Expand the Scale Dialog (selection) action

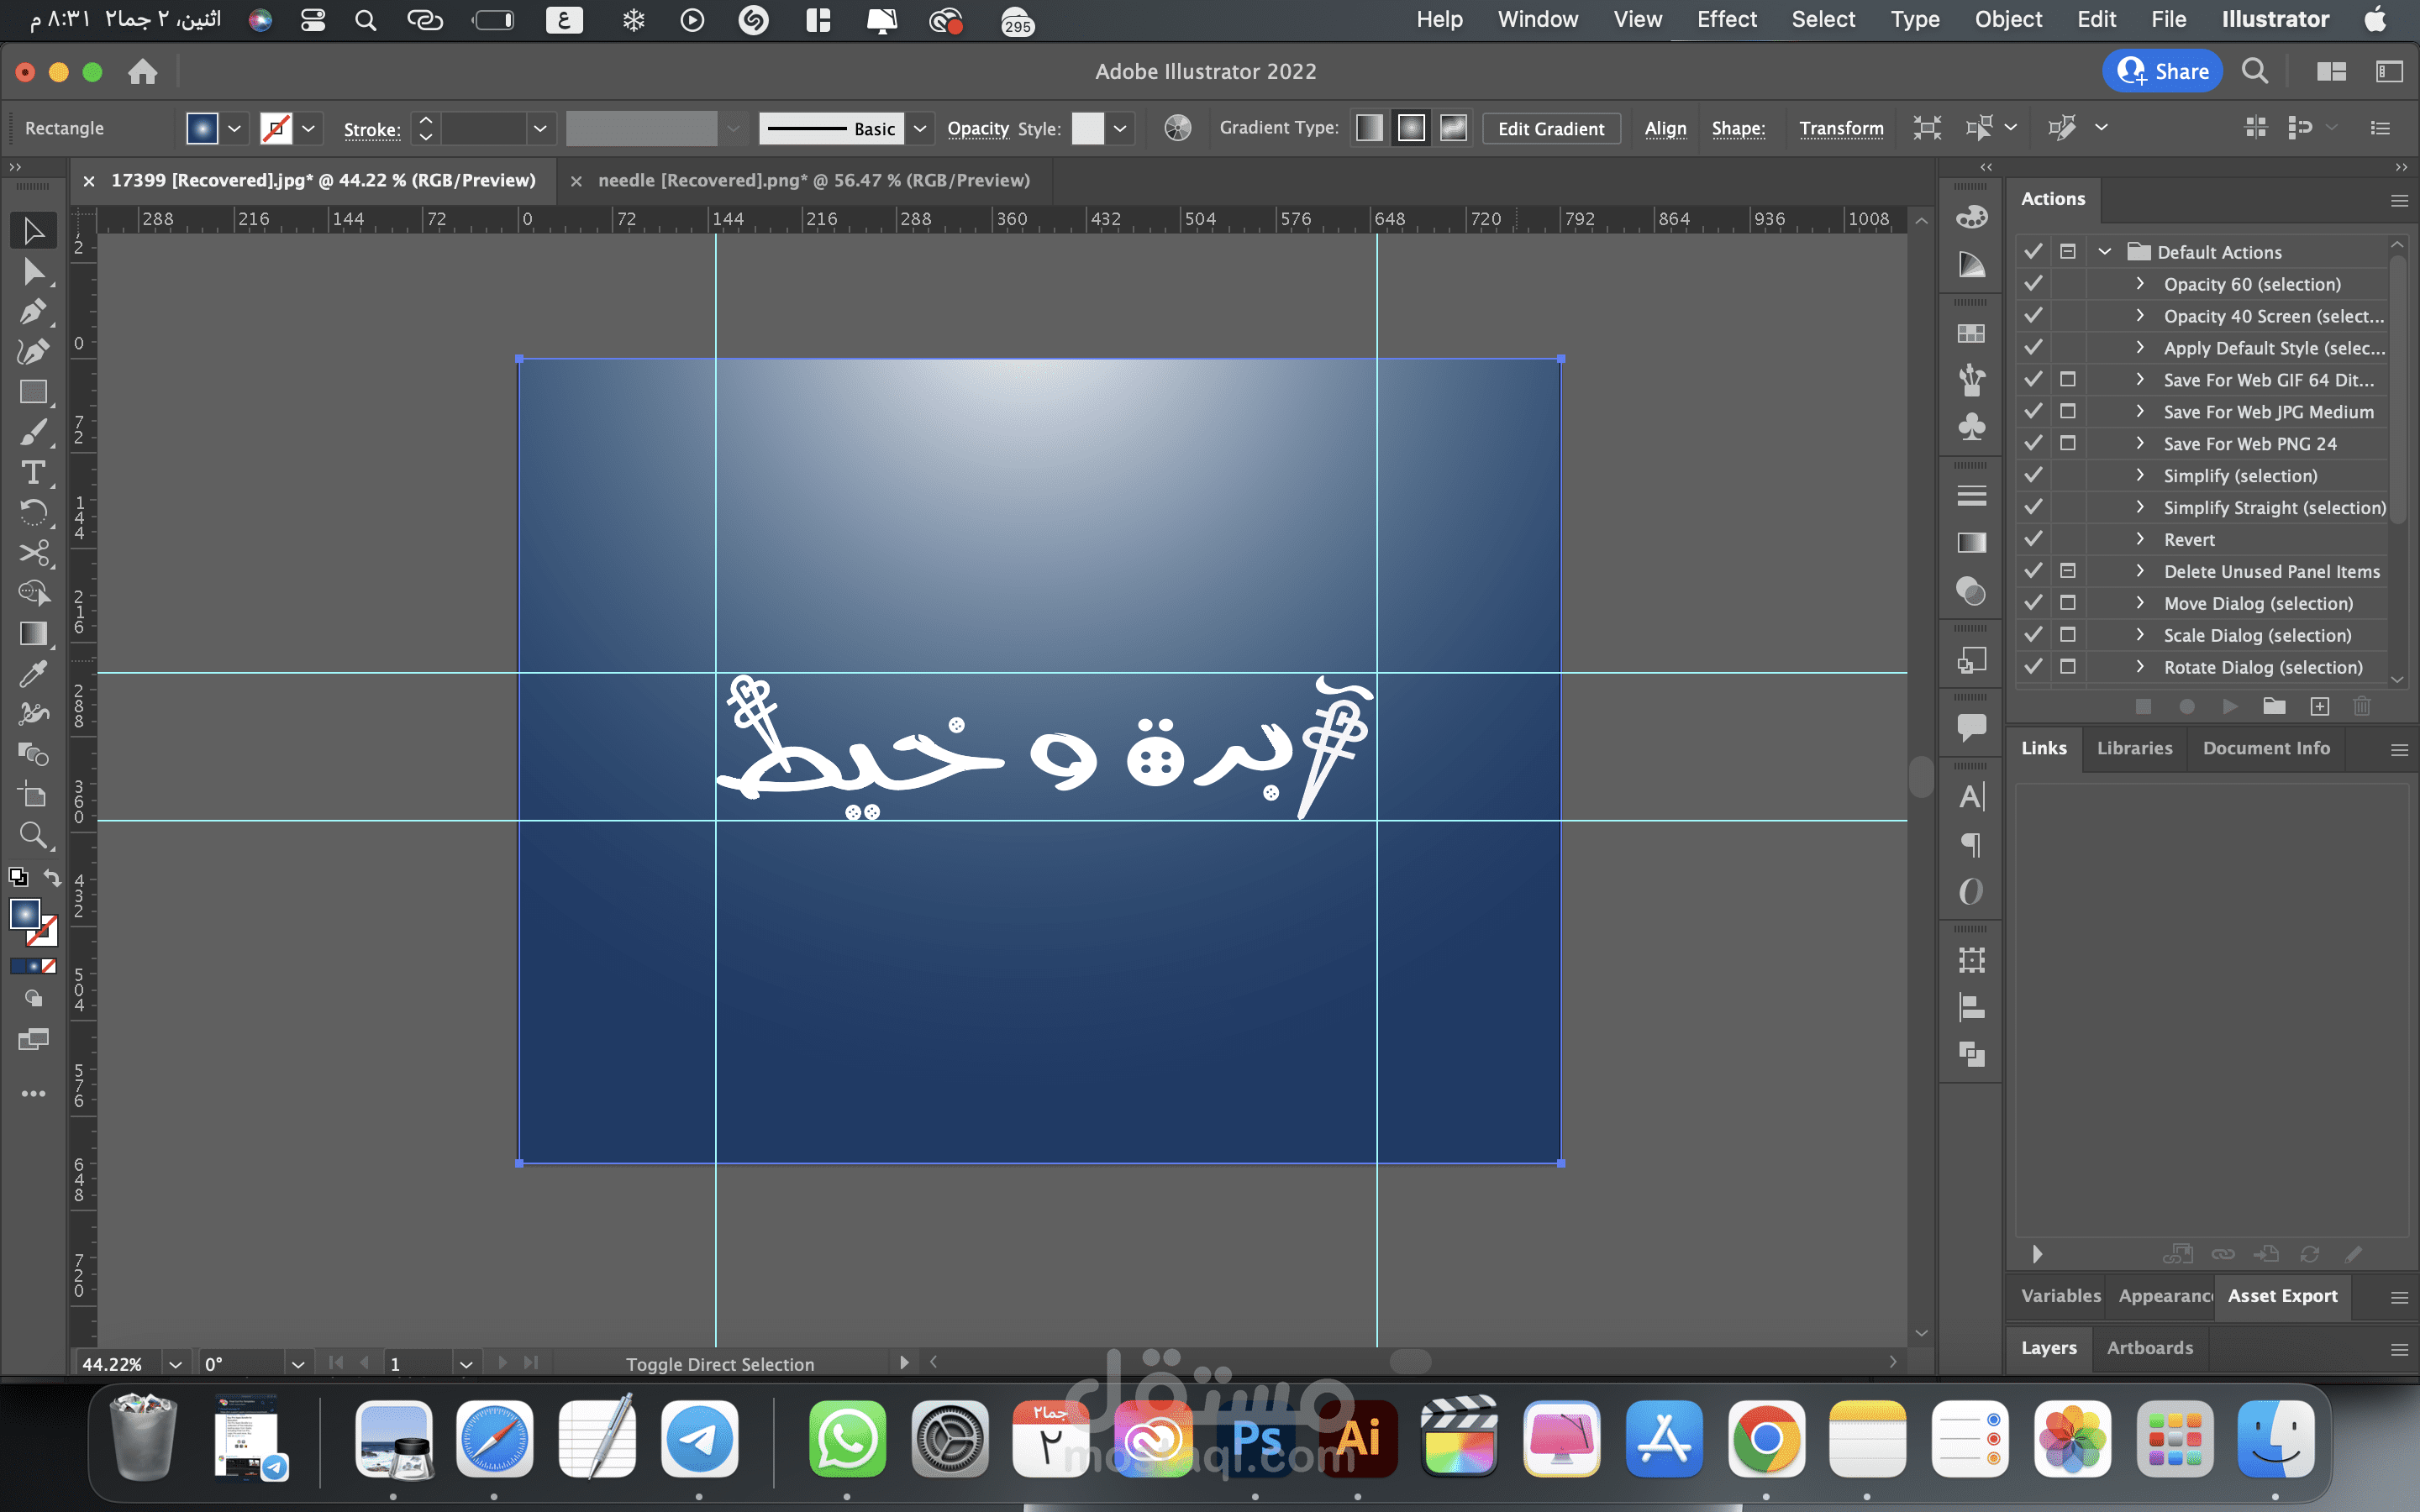[x=2140, y=635]
